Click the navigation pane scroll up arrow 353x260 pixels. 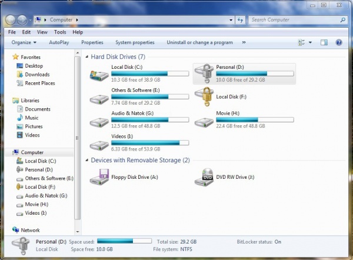78,53
